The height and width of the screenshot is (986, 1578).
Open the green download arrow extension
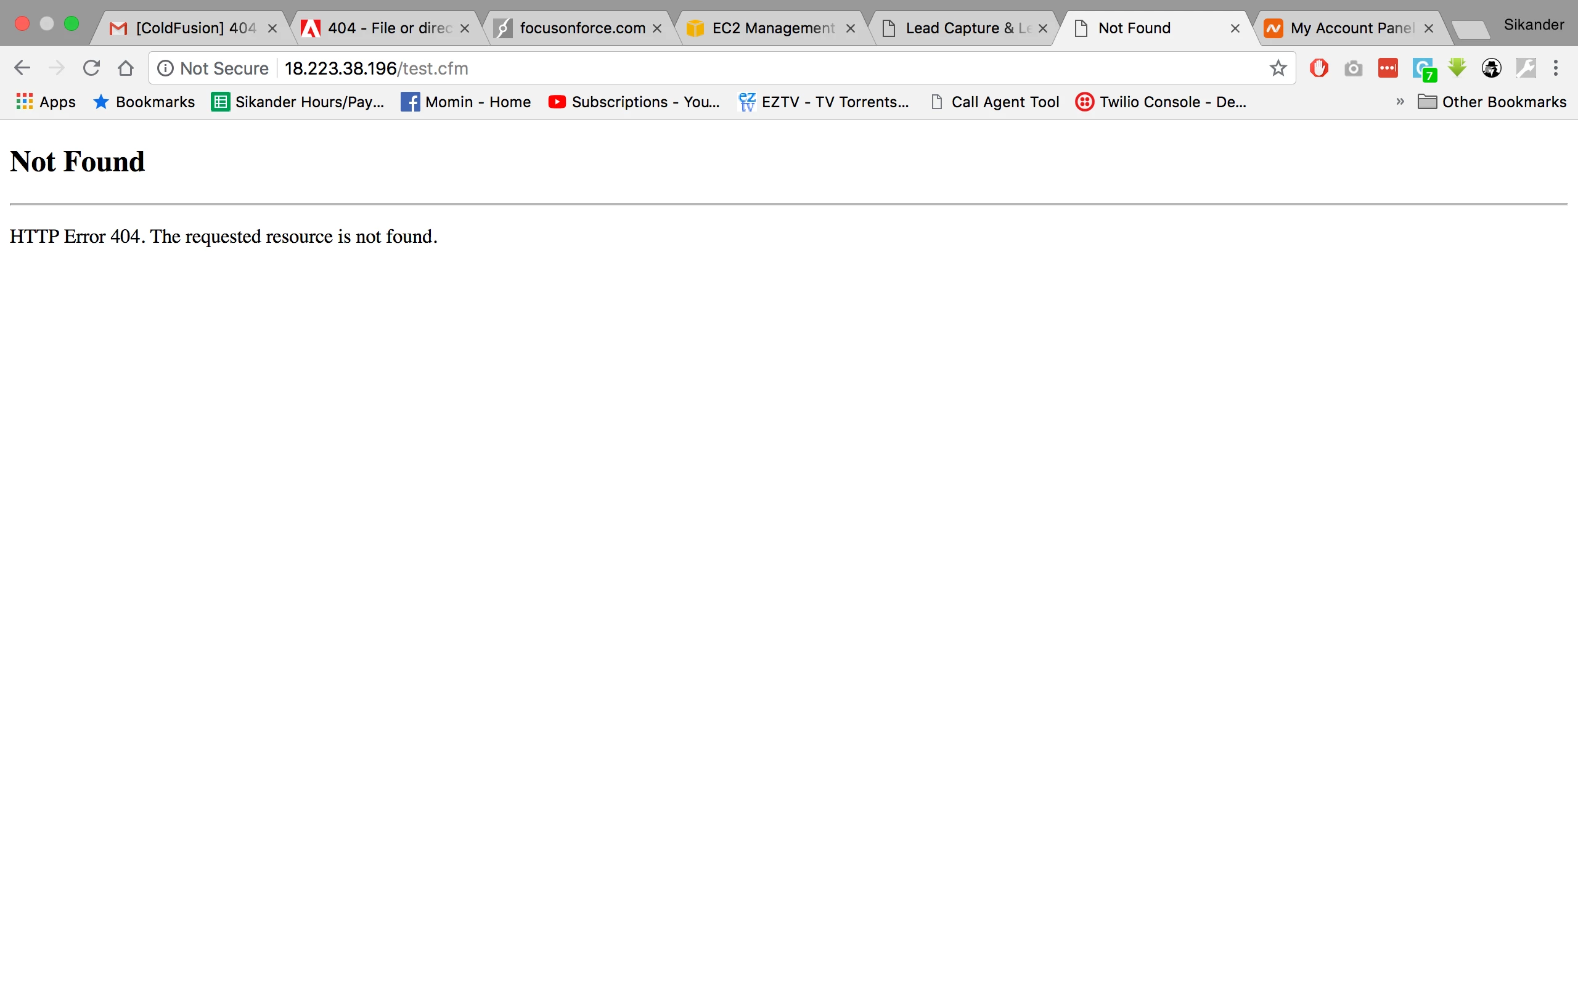[1457, 68]
